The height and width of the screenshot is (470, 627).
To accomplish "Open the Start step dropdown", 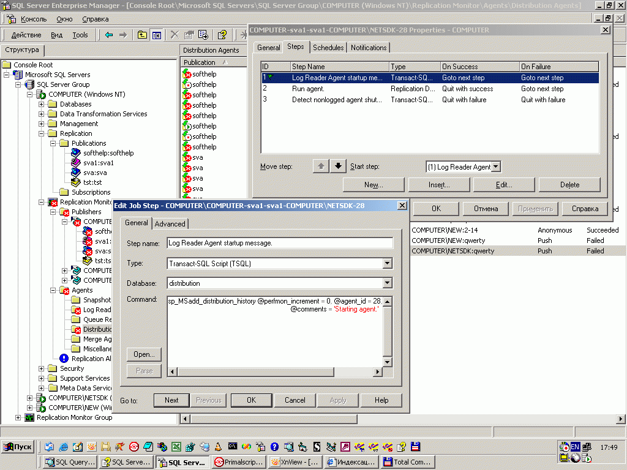I will [x=496, y=166].
